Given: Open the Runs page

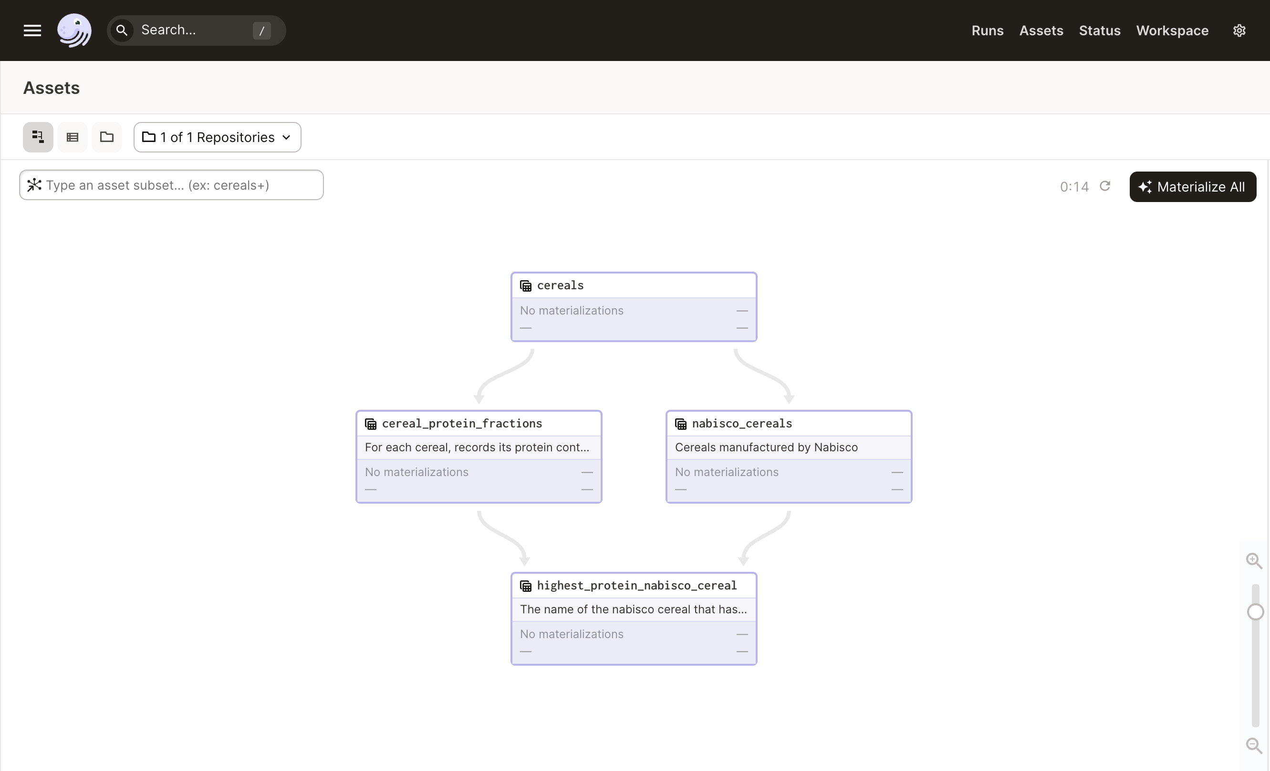Looking at the screenshot, I should (987, 30).
